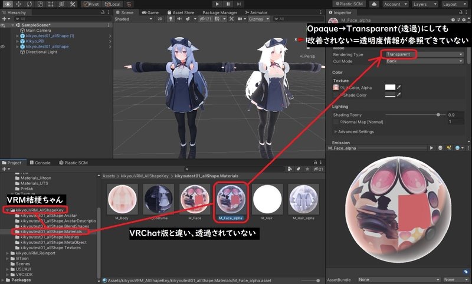472x284 pixels.
Task: Switch to the Asset Store tab
Action: point(181,12)
